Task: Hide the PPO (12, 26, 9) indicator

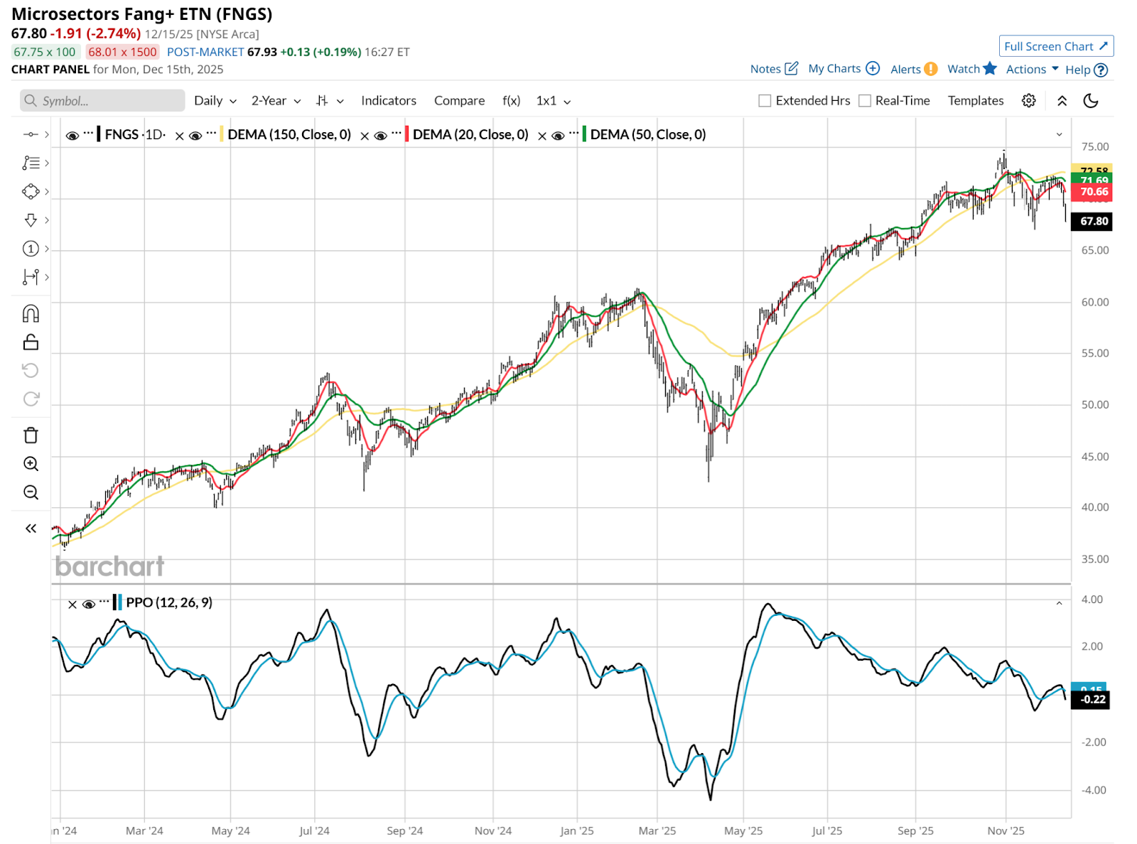Action: click(89, 604)
